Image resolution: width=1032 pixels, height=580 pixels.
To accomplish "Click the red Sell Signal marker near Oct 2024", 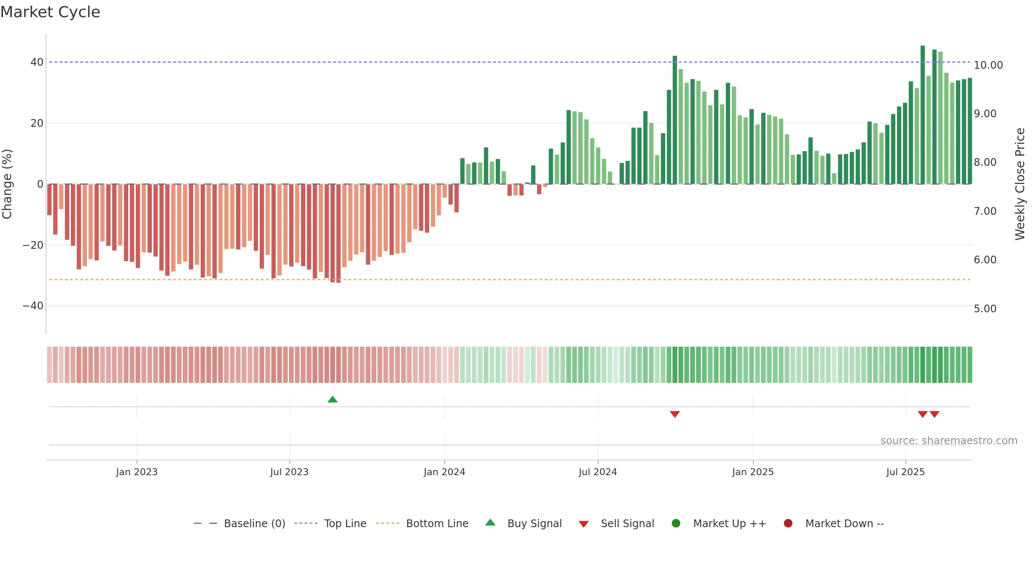I will point(675,414).
